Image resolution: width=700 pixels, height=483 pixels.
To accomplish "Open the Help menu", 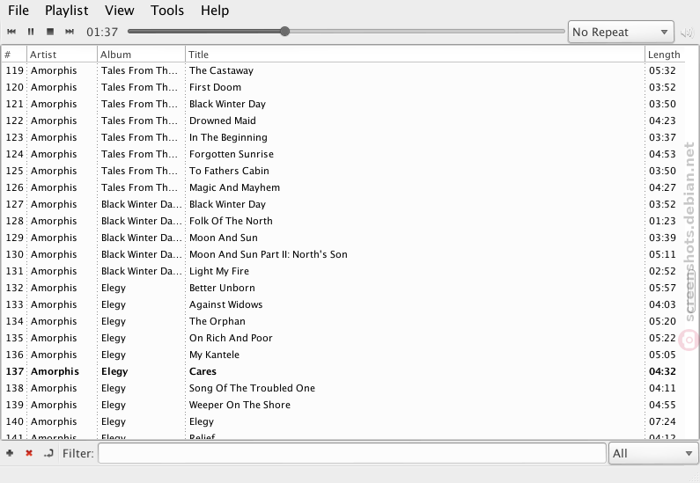I will pos(215,11).
